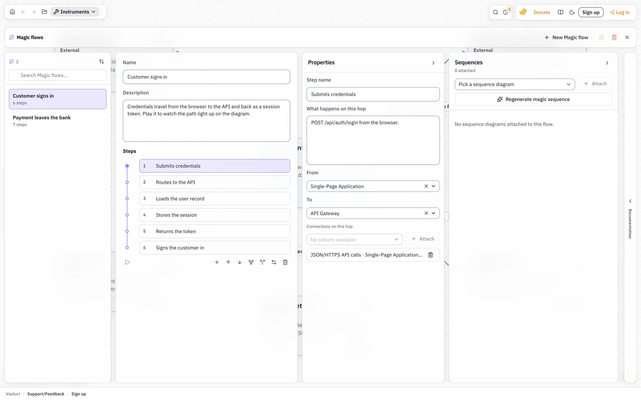Focus the Search Magic flows field

coord(58,75)
